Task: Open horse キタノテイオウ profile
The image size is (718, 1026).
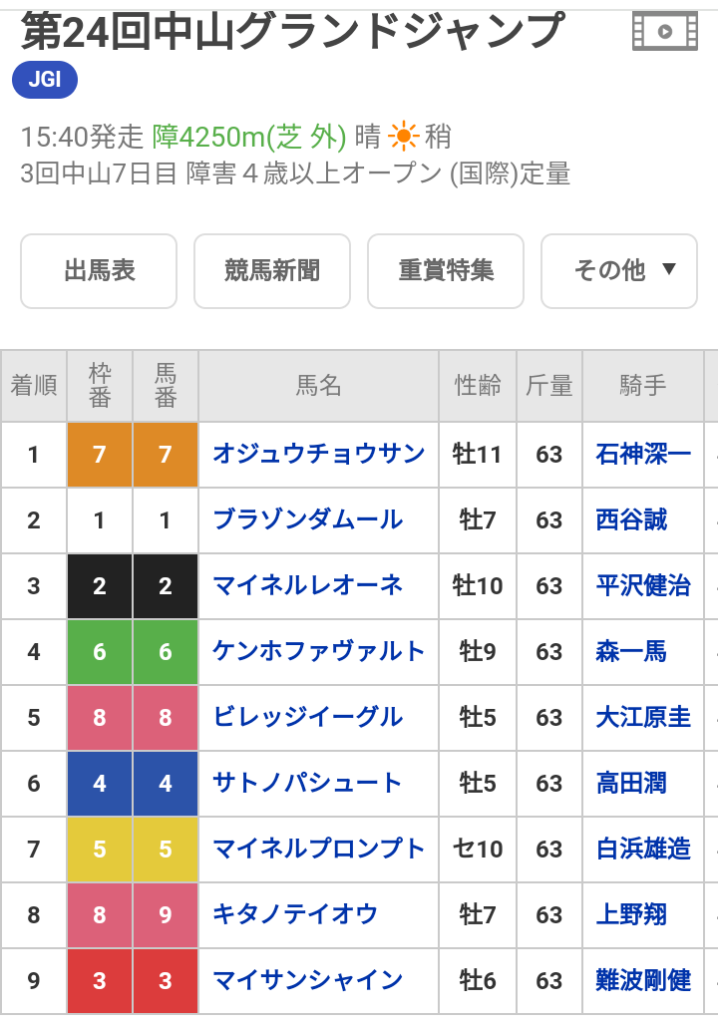Action: [296, 914]
